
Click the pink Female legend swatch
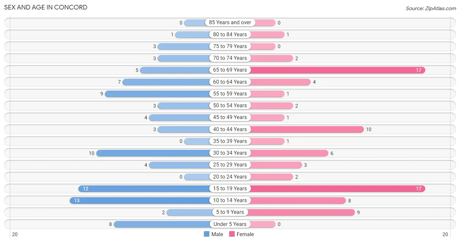[x=232, y=234]
